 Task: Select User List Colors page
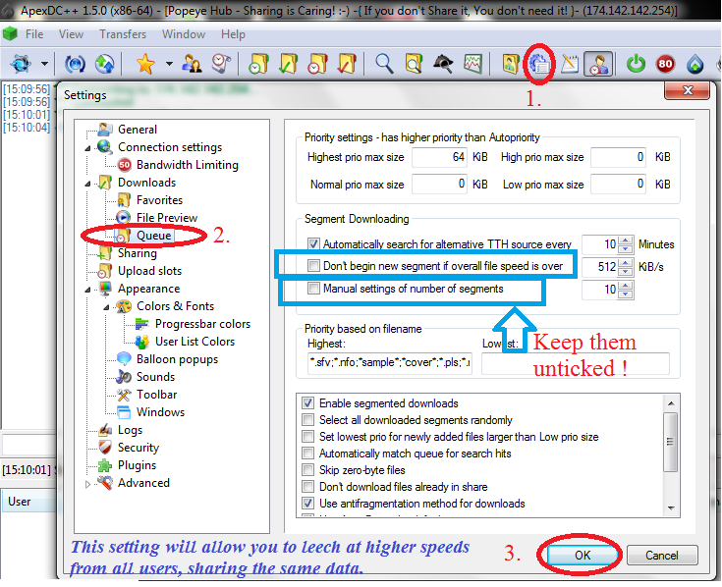point(194,342)
